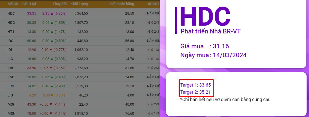
Task: Click the KSB balance point 24.85
Action: 130,77
